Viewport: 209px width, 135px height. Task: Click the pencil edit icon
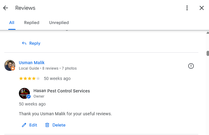click(x=24, y=125)
